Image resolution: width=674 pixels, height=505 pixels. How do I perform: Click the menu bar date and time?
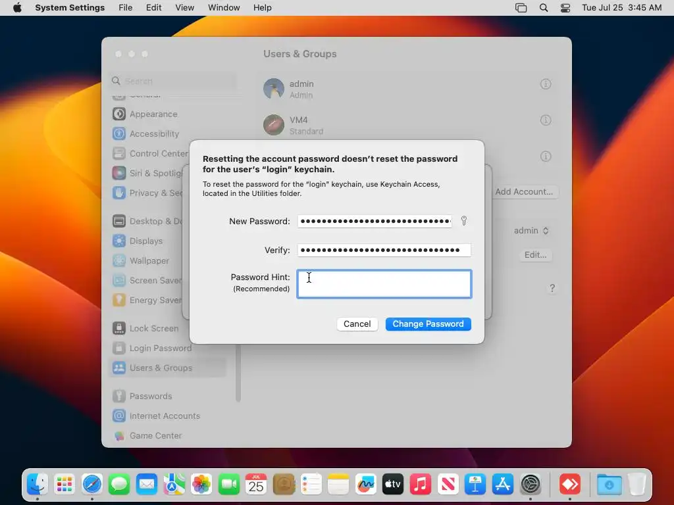(x=621, y=8)
